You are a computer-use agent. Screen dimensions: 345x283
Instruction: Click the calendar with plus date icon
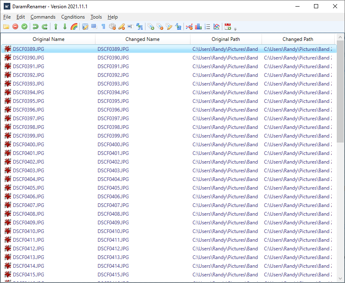coord(228,26)
